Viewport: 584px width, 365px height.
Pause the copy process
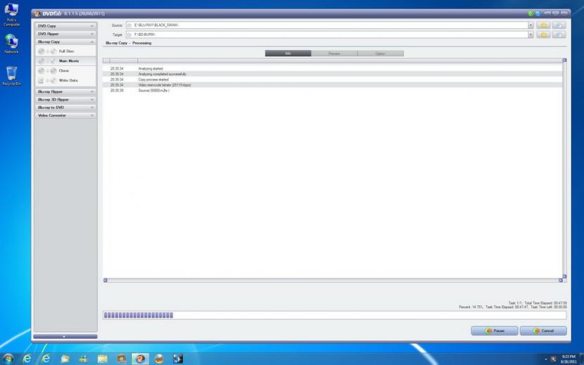click(x=495, y=331)
